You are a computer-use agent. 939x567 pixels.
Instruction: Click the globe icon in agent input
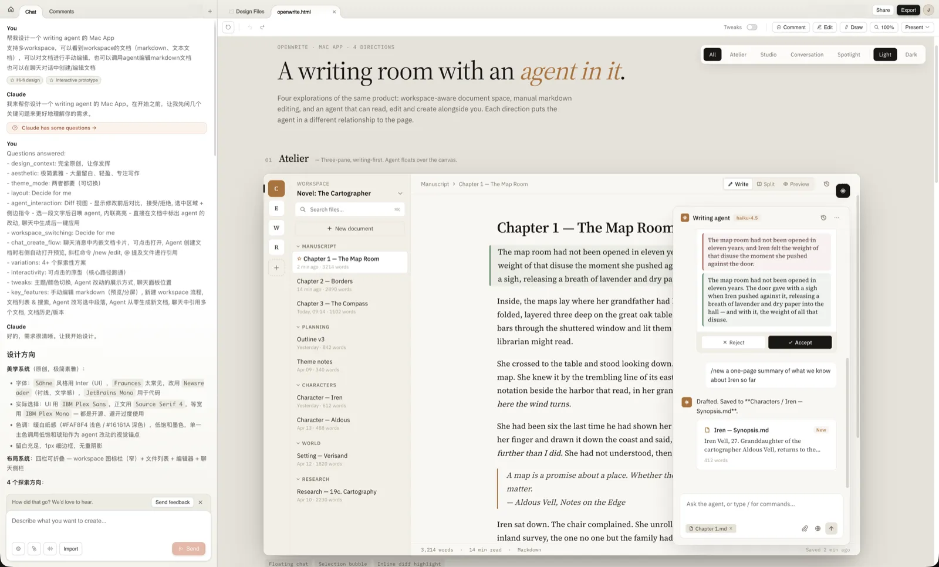818,529
